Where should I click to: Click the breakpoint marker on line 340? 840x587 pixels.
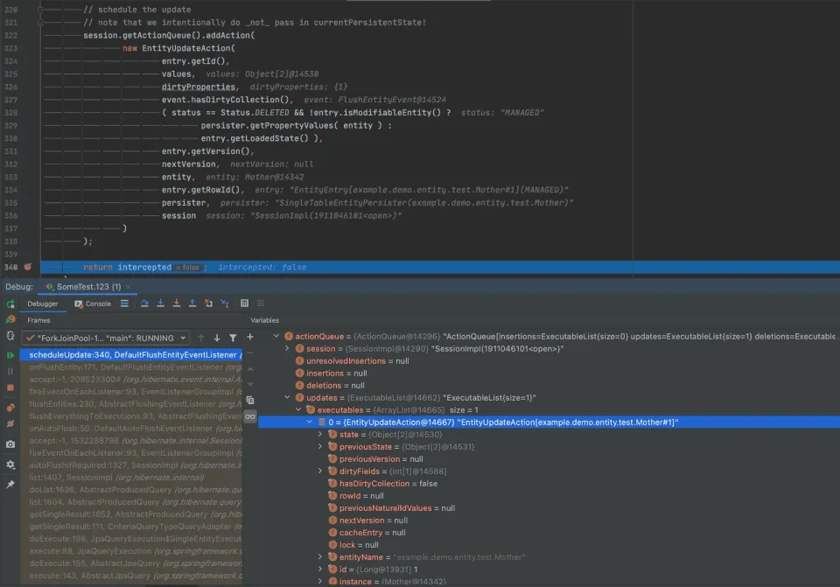pyautogui.click(x=28, y=267)
